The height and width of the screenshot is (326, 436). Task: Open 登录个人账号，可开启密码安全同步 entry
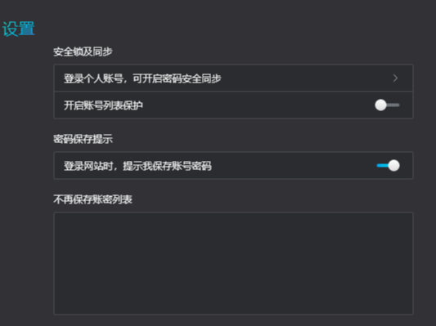(233, 78)
